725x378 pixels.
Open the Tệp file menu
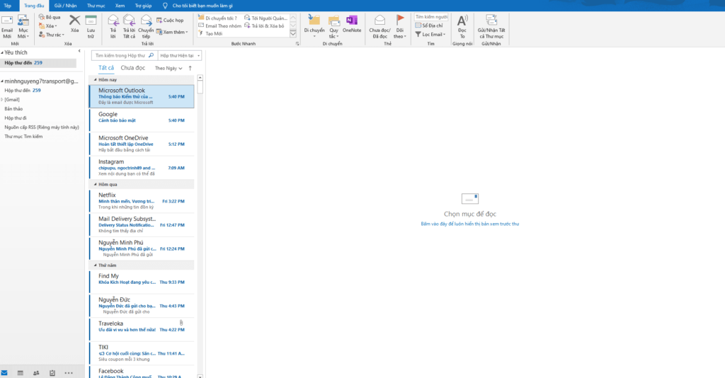coord(7,5)
